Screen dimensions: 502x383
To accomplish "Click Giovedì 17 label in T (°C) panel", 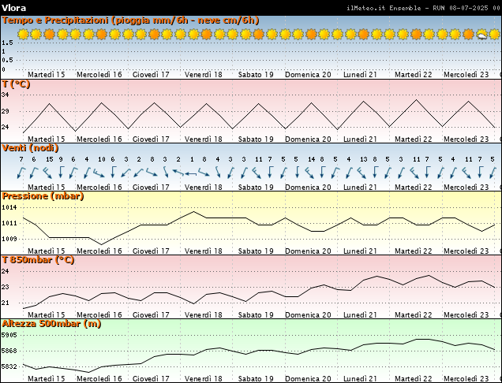I will (151, 139).
